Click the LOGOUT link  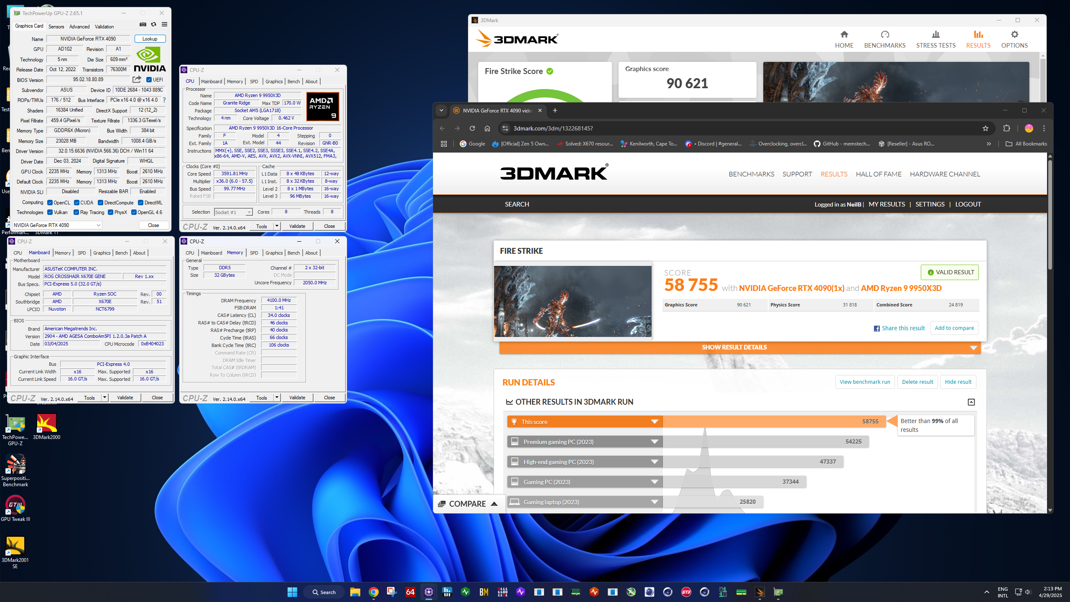[968, 204]
